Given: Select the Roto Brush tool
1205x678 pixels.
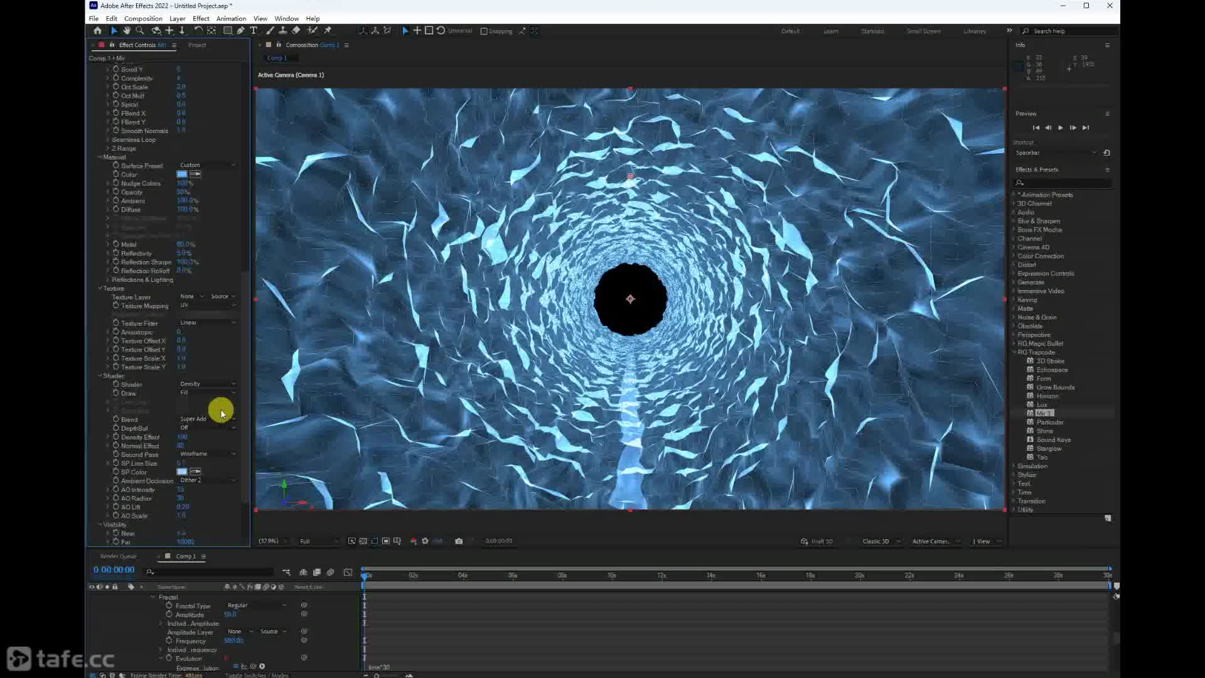Looking at the screenshot, I should click(312, 30).
